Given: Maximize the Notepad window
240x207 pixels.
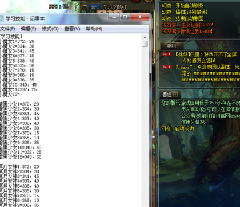Looking at the screenshot, I should pos(125,17).
